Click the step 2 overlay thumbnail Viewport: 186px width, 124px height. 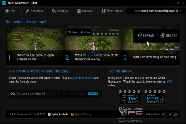tap(93, 45)
